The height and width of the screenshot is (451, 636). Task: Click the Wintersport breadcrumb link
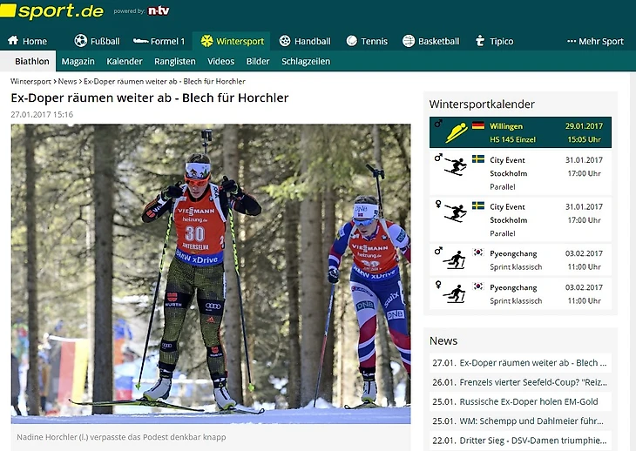click(30, 82)
